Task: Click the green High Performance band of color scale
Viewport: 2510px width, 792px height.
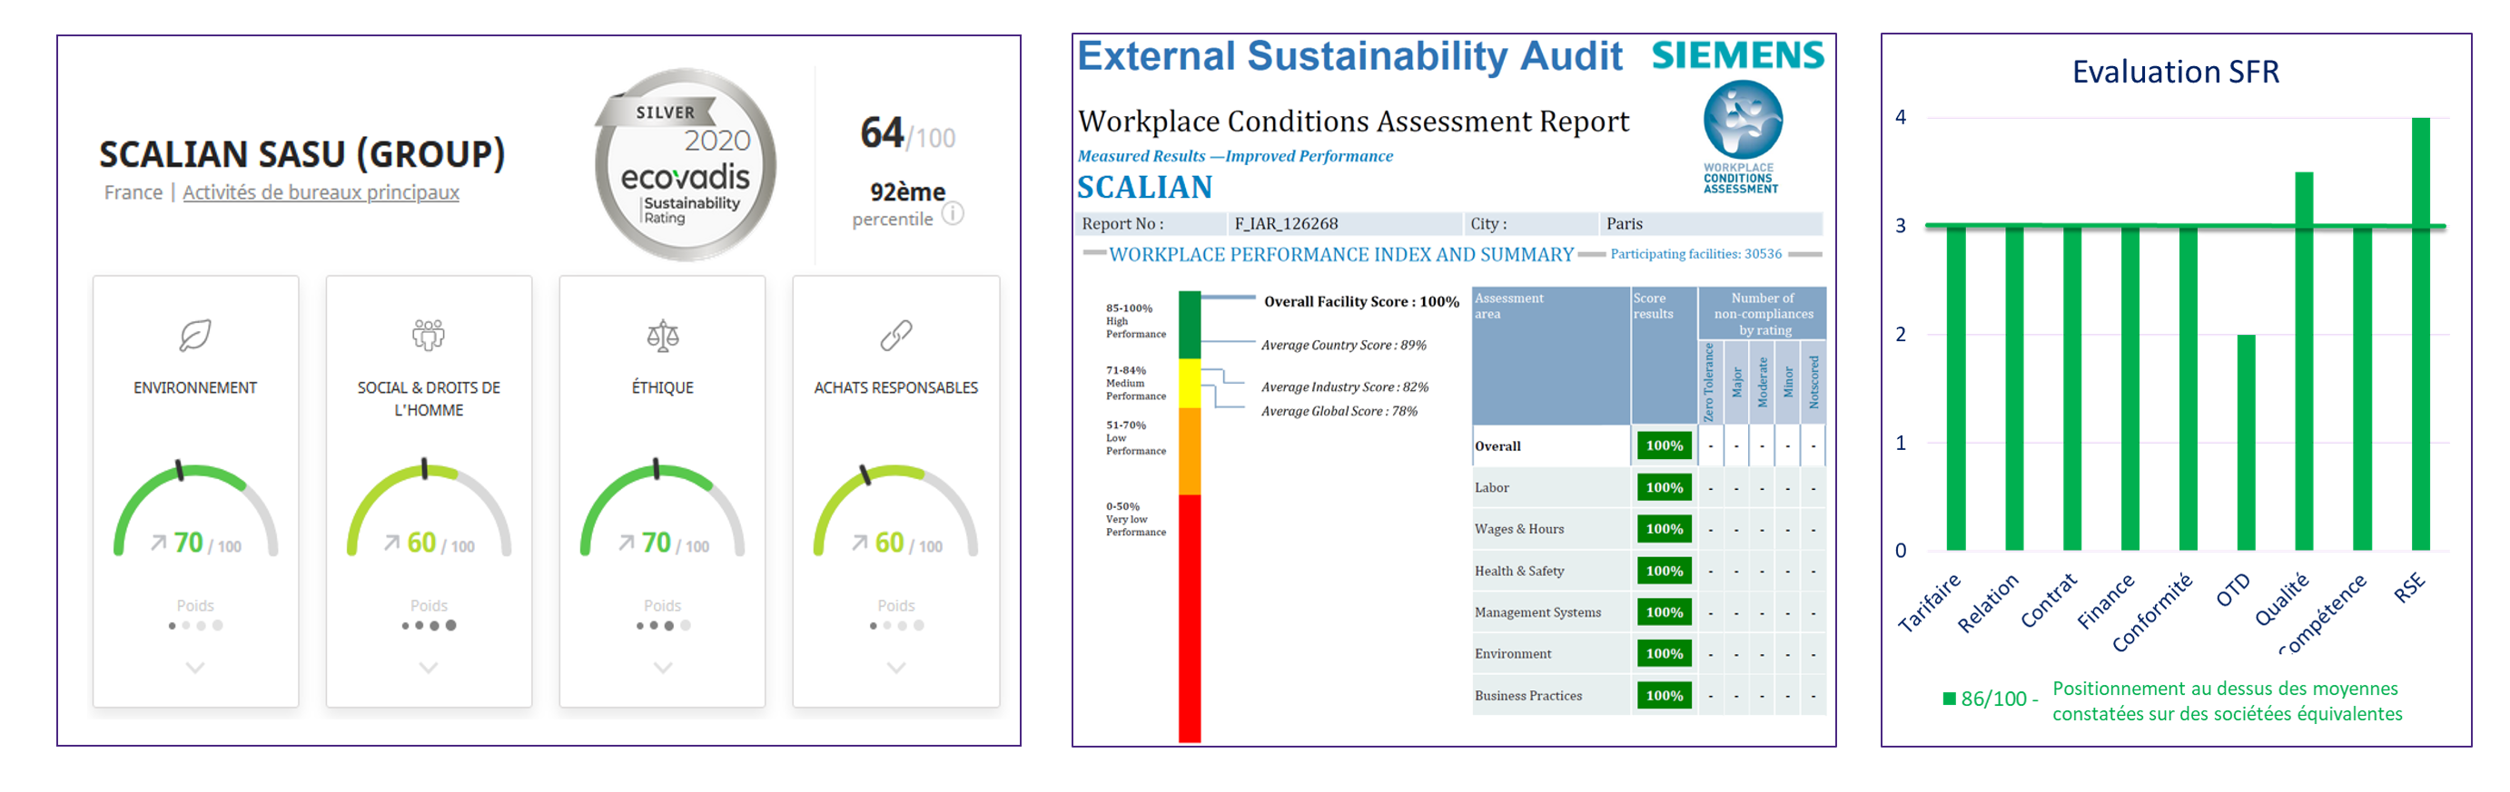Action: pyautogui.click(x=1189, y=324)
